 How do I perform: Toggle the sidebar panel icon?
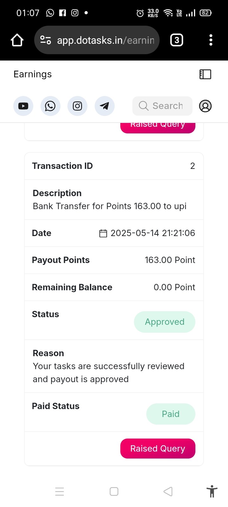pos(205,74)
